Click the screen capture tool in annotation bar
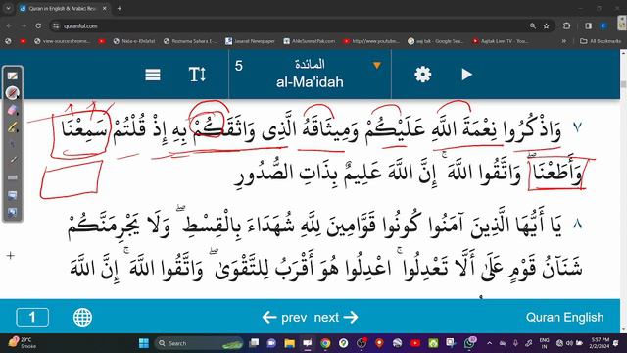This screenshot has width=627, height=353. (x=13, y=195)
